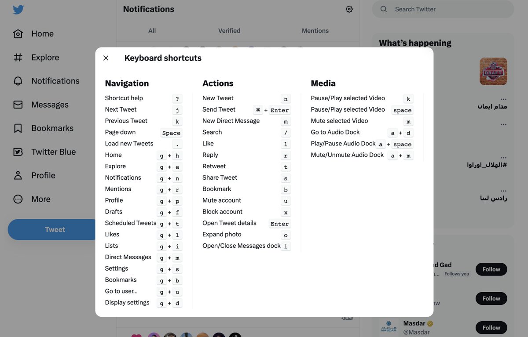Click the Notifications bell icon

[x=18, y=81]
